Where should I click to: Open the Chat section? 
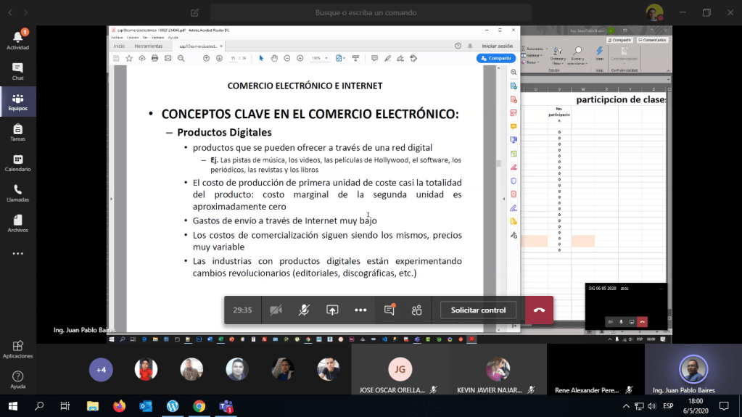[17, 71]
